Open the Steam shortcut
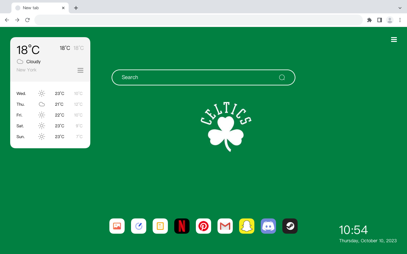The image size is (407, 254). click(290, 226)
